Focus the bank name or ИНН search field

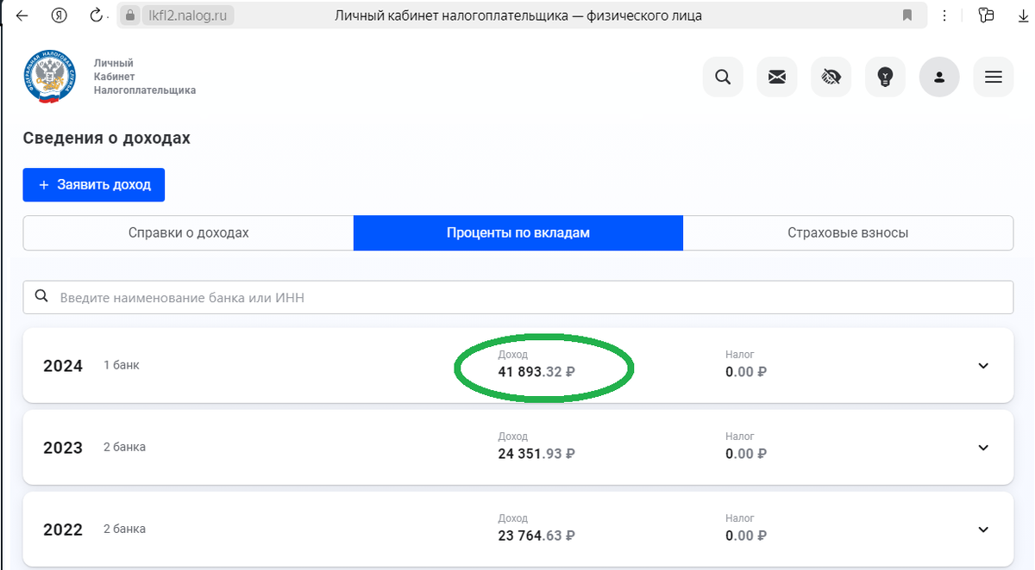point(517,298)
